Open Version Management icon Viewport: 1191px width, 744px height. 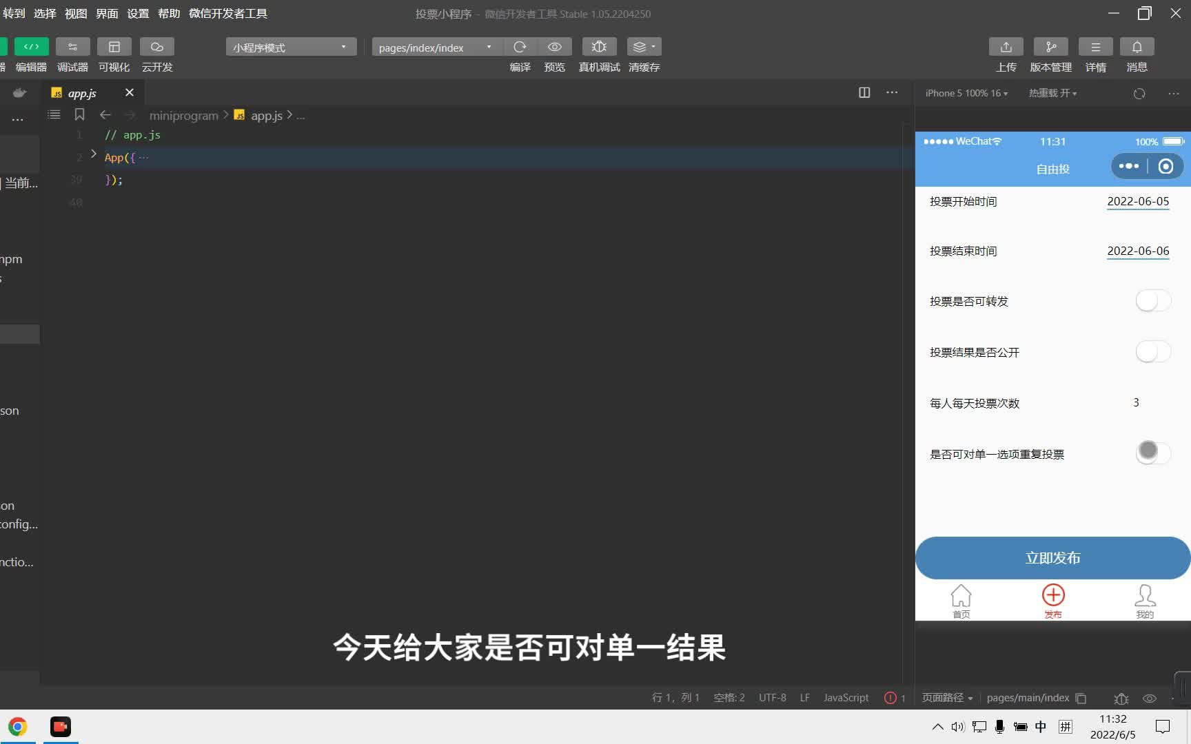point(1051,47)
